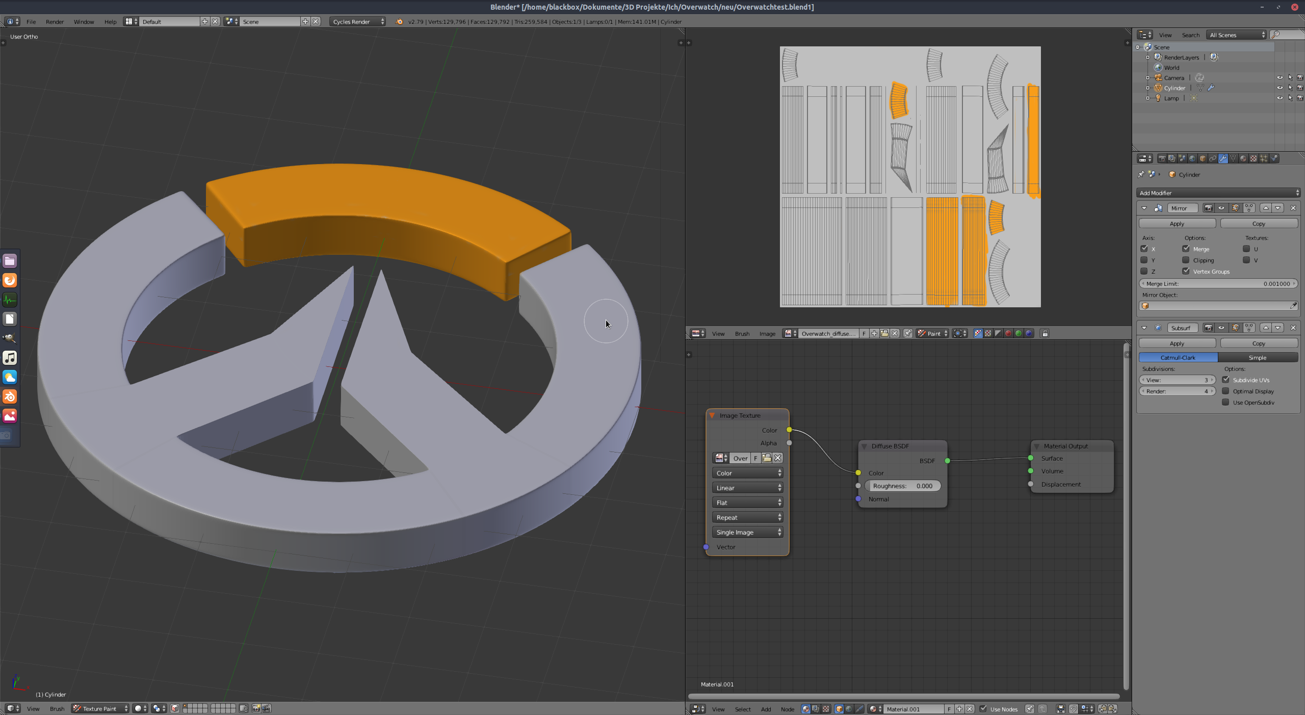Click Mirror modifier move up arrow

1266,208
